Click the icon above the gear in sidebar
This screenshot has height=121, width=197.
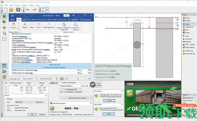pyautogui.click(x=4, y=71)
